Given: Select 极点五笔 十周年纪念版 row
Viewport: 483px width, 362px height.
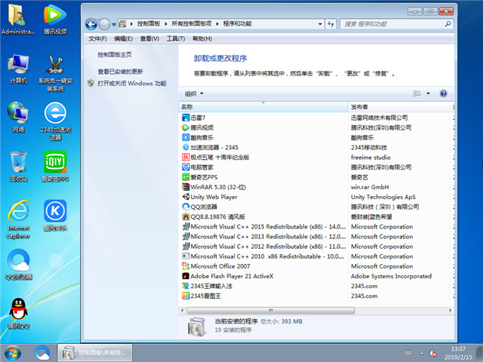Looking at the screenshot, I should coord(316,158).
